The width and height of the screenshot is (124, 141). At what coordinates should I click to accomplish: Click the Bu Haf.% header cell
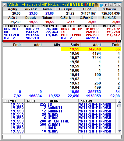pos(109,18)
